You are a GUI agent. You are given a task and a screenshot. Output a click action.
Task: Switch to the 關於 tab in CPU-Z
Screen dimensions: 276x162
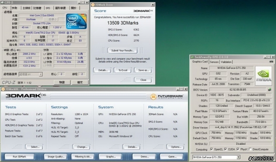pyautogui.click(x=74, y=8)
